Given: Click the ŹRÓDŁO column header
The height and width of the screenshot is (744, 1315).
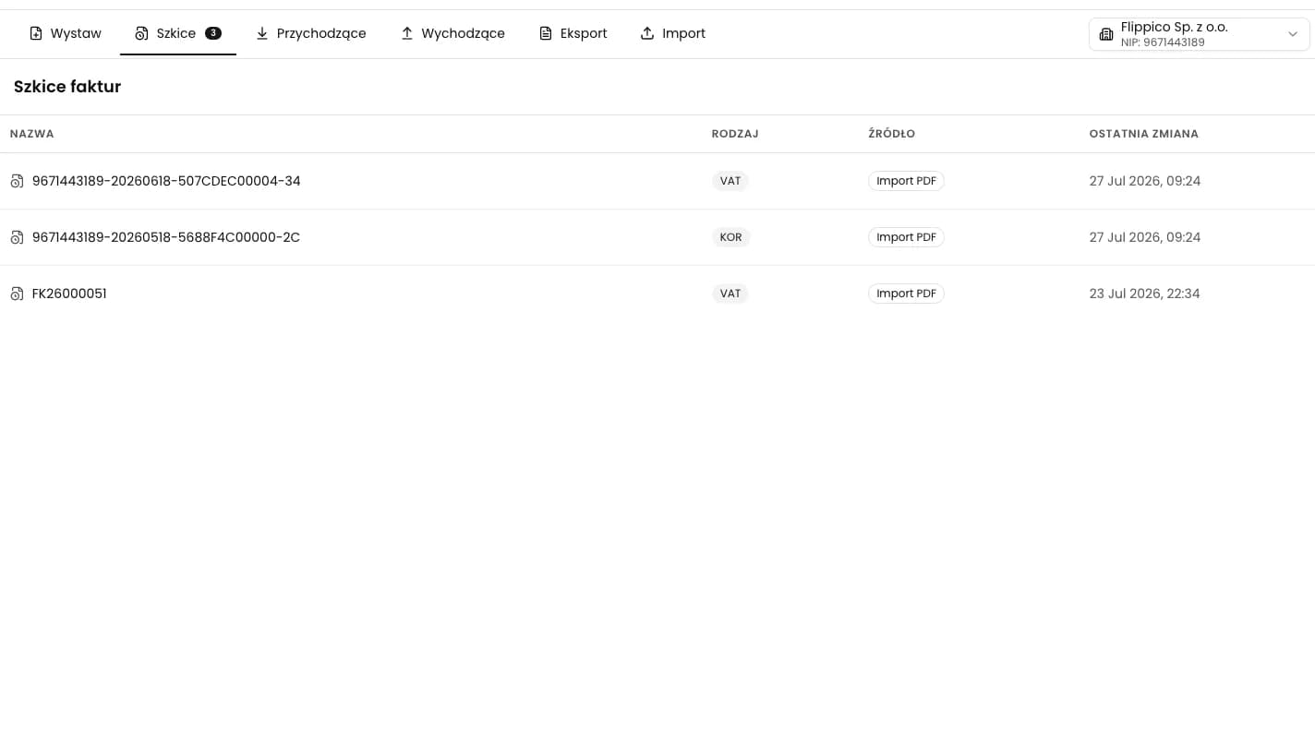Looking at the screenshot, I should [892, 134].
